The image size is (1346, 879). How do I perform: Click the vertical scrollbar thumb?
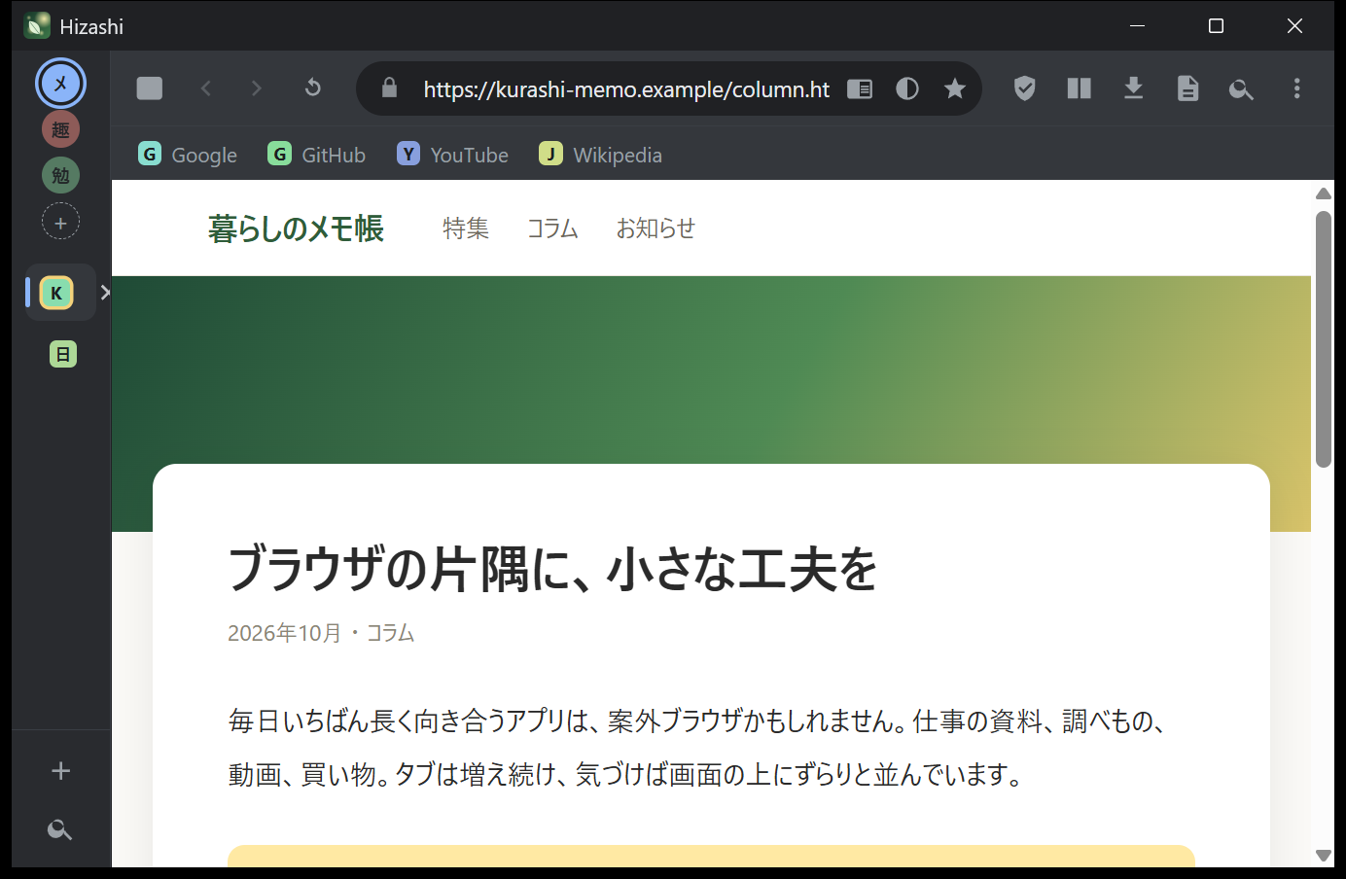coord(1324,339)
